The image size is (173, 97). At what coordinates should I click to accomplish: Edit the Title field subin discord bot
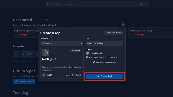click(x=104, y=43)
